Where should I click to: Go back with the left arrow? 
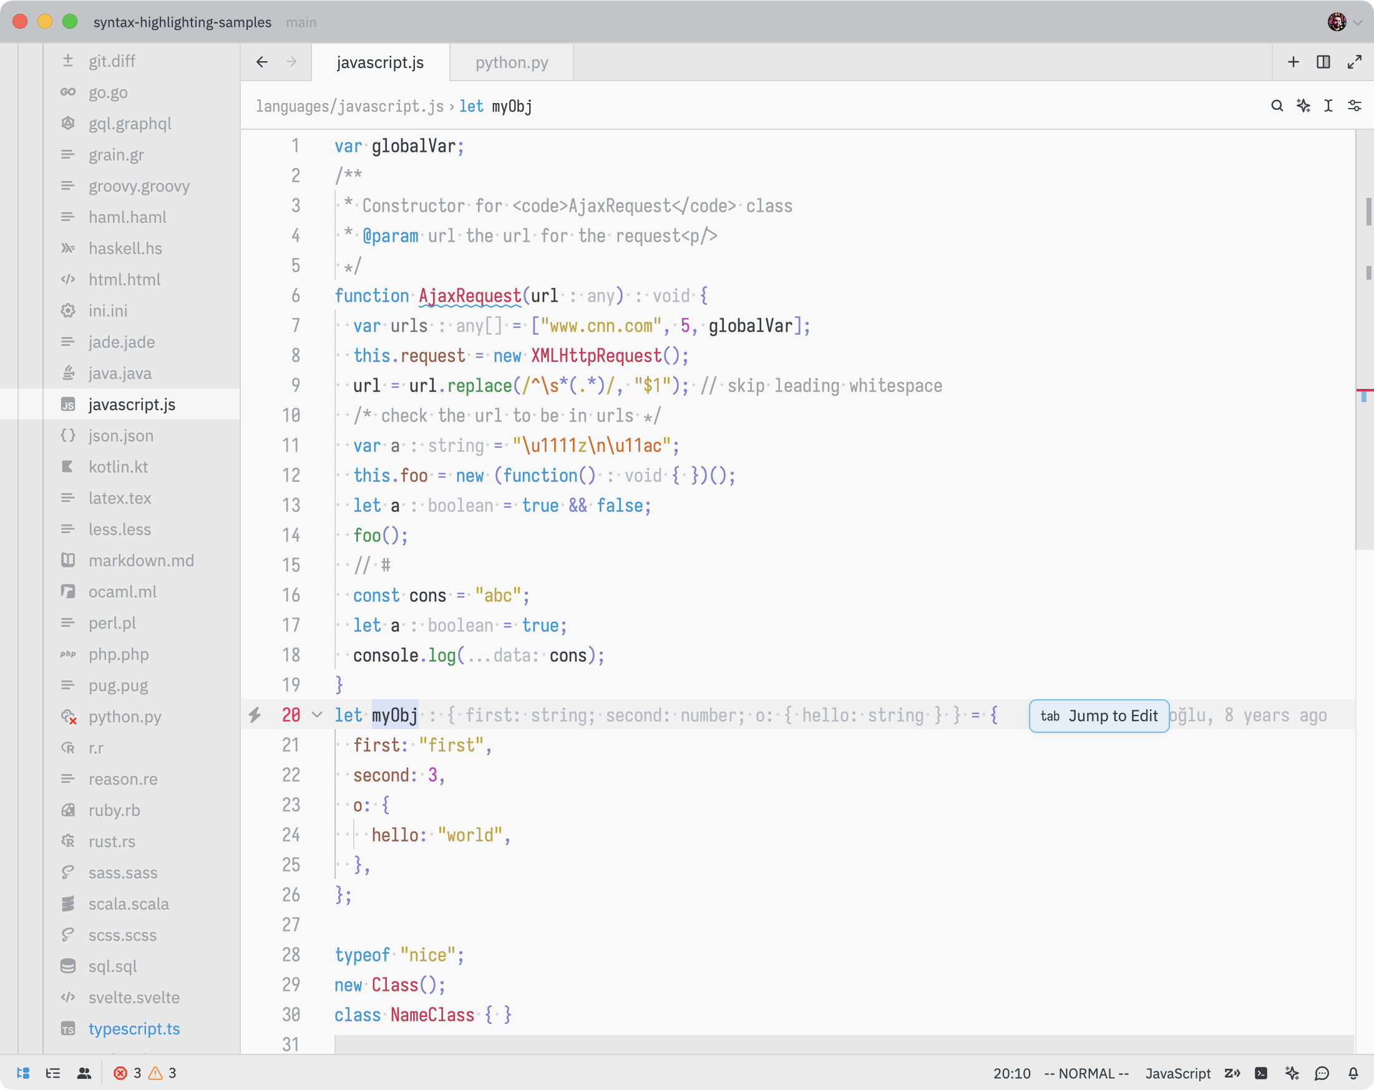(x=262, y=62)
